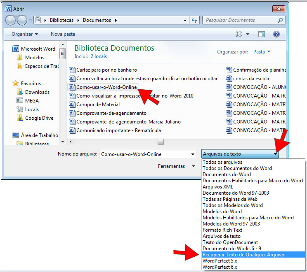
Task: Click the Downloads folder icon
Action: click(19, 92)
